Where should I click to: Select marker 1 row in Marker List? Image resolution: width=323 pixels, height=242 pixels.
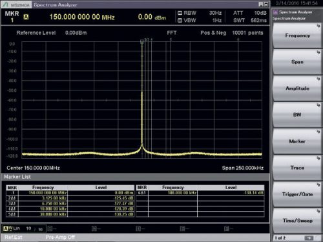click(70, 193)
